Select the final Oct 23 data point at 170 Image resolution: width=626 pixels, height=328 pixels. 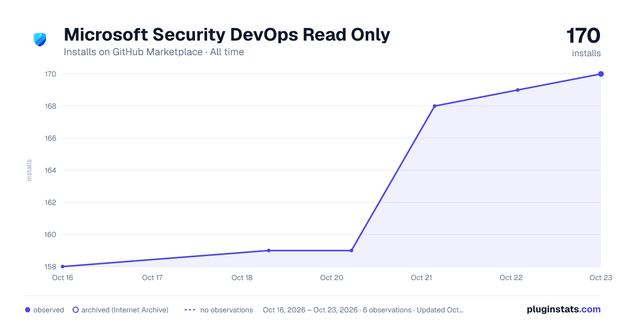point(601,74)
